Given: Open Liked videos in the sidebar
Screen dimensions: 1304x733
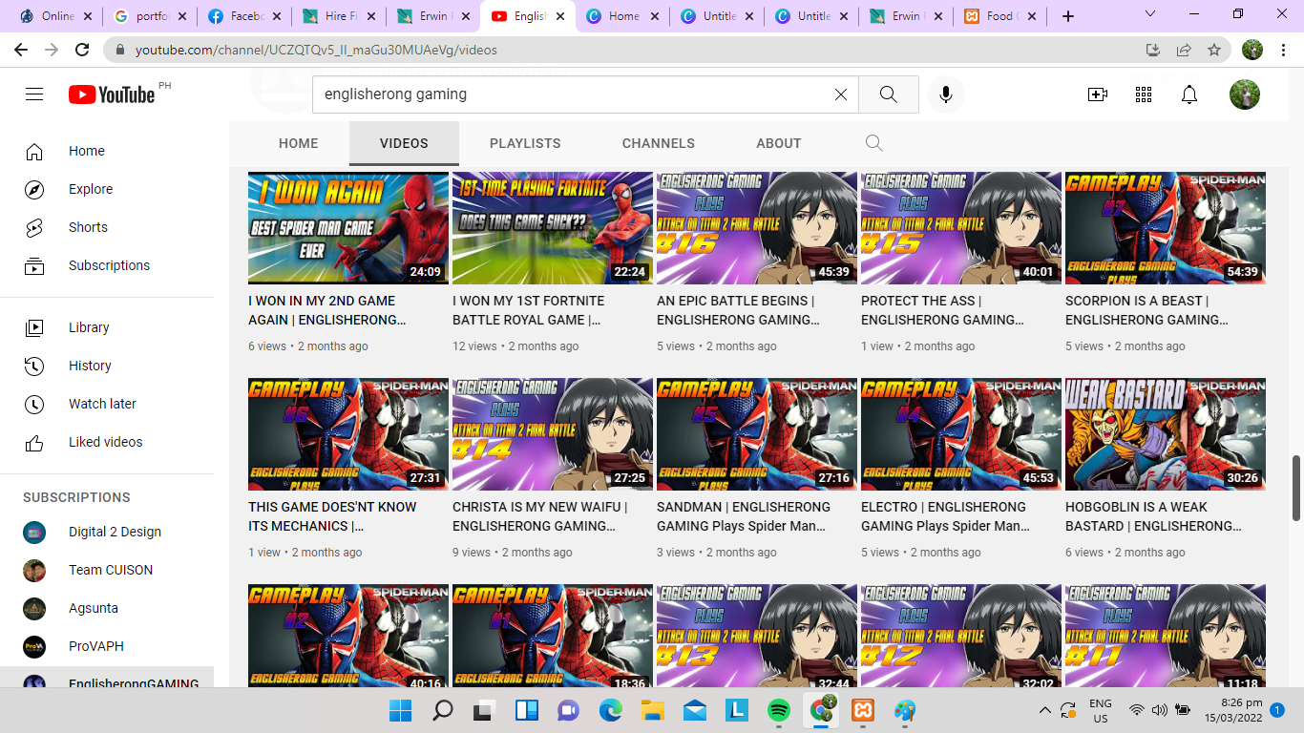Looking at the screenshot, I should pyautogui.click(x=107, y=442).
